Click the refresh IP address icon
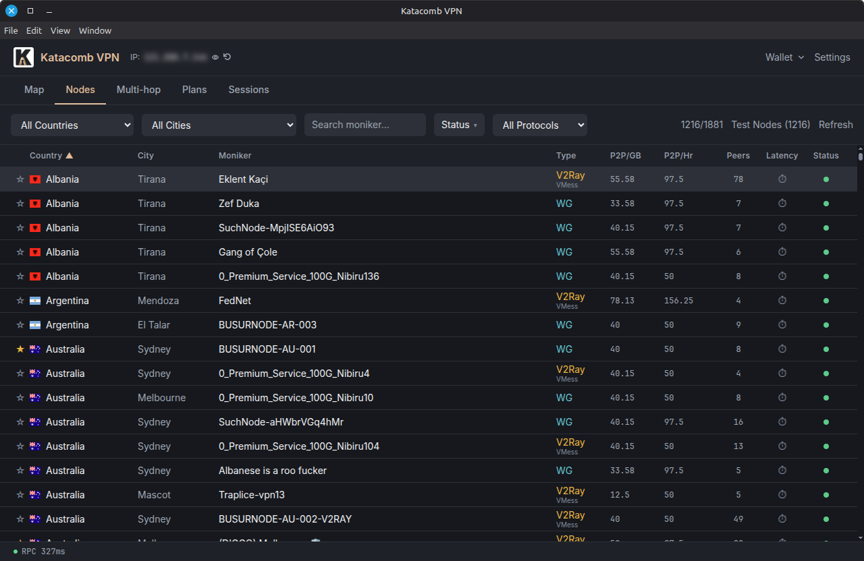This screenshot has height=561, width=864. point(227,57)
